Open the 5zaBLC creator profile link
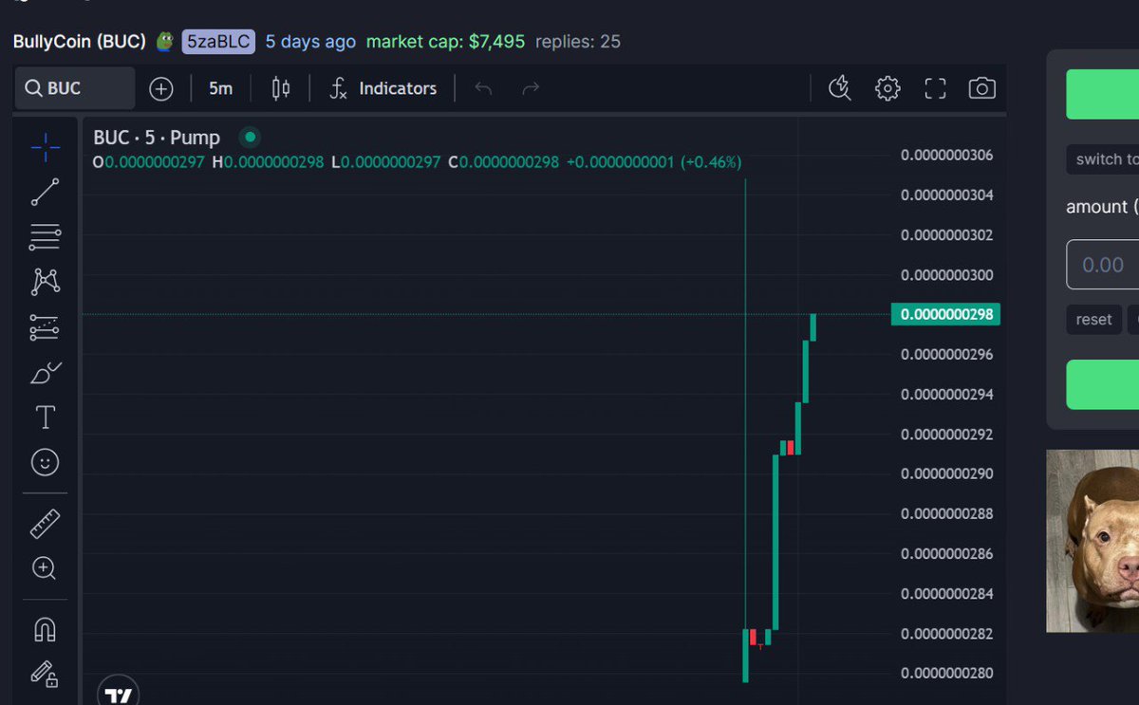The height and width of the screenshot is (705, 1139). point(218,42)
